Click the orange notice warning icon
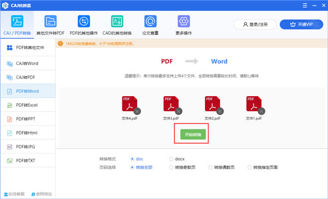328x199 pixels. click(x=60, y=44)
